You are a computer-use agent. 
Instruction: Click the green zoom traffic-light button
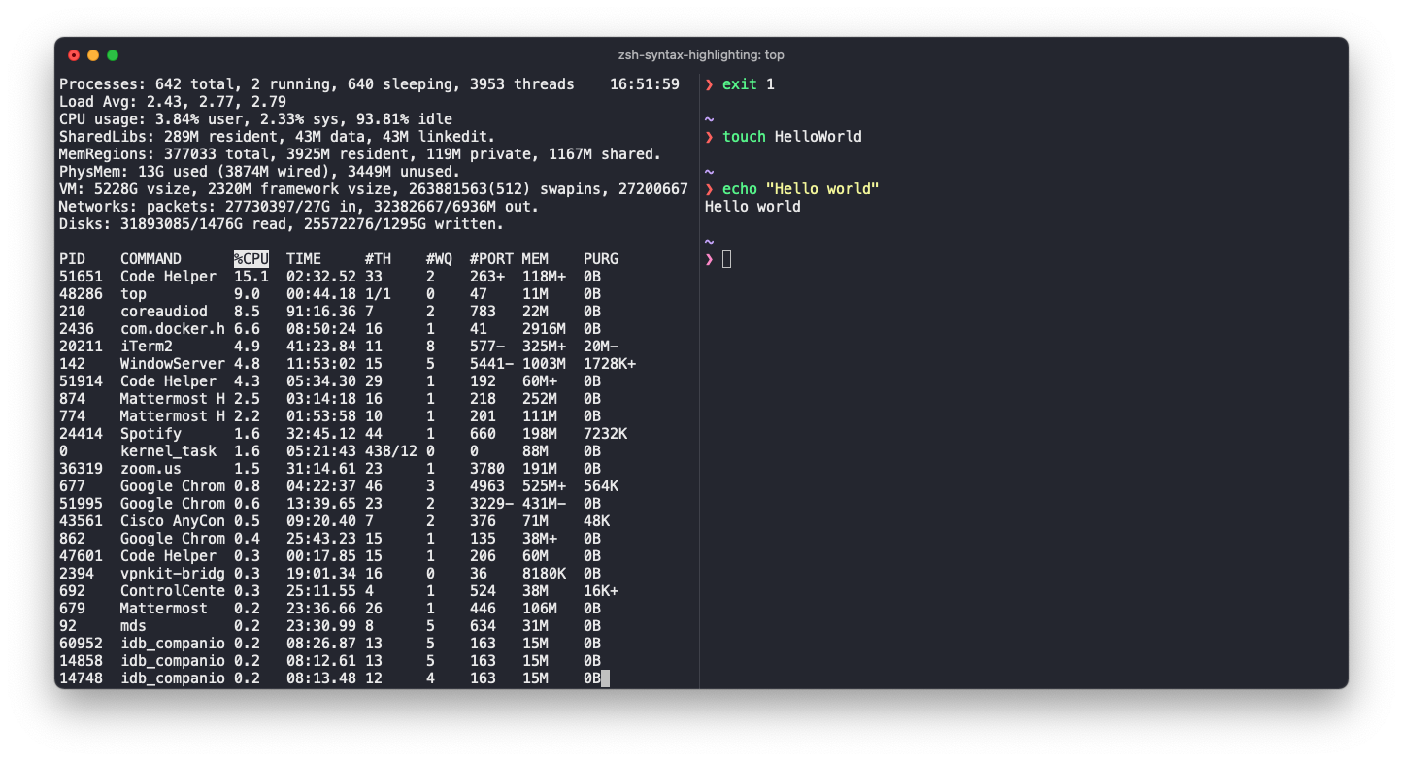coord(113,55)
